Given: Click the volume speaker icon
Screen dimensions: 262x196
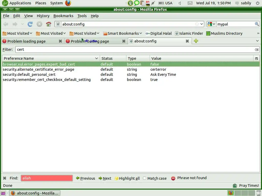Looking at the screenshot, I should pos(180,3).
